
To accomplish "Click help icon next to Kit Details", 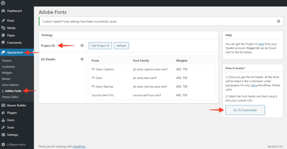I will 82,59.
